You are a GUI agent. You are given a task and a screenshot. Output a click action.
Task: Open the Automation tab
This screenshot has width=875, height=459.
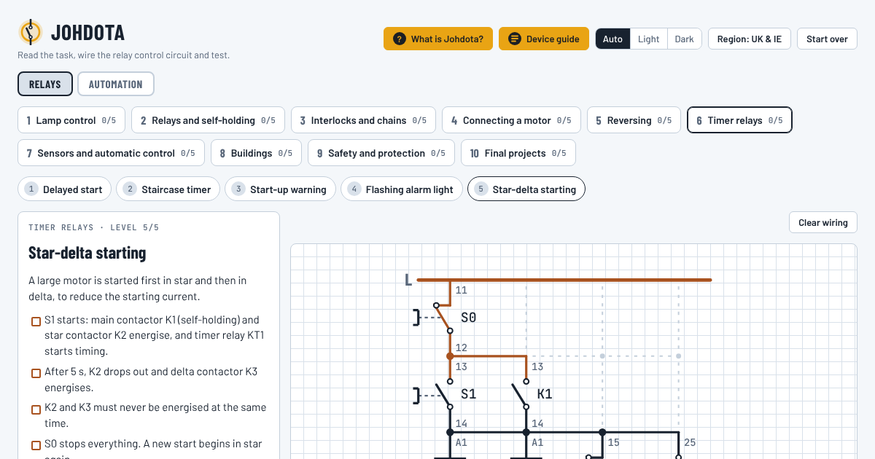(116, 84)
